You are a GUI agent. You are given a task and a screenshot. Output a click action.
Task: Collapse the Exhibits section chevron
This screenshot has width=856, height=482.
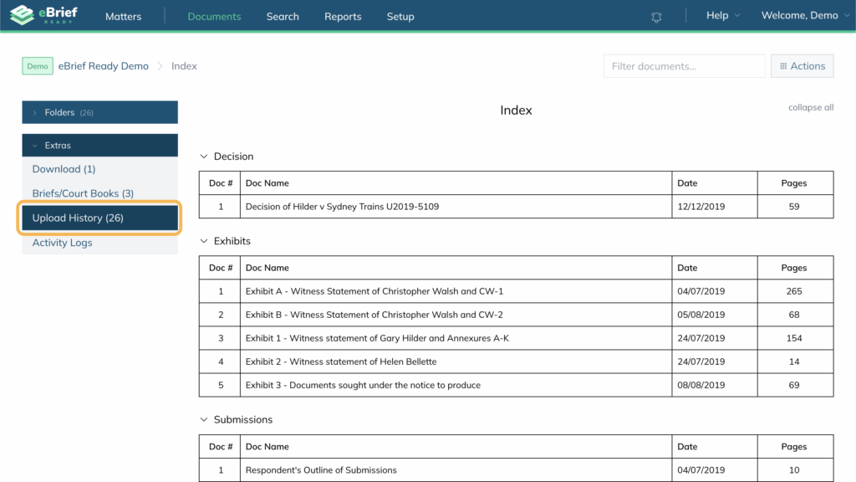(x=204, y=241)
